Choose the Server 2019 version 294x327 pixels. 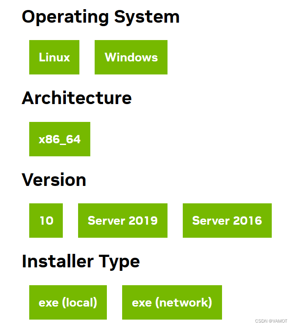(123, 220)
